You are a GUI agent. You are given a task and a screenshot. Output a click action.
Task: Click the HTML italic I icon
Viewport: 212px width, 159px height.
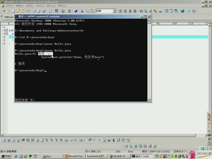point(14,140)
